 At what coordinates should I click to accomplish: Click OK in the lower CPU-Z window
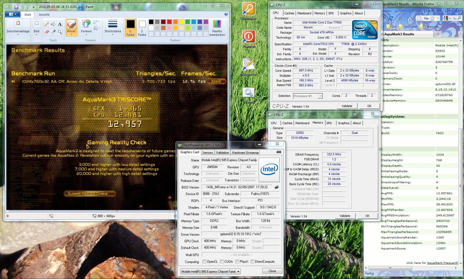pyautogui.click(x=367, y=216)
